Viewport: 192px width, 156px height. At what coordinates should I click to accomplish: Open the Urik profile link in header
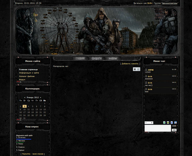(x=150, y=3)
